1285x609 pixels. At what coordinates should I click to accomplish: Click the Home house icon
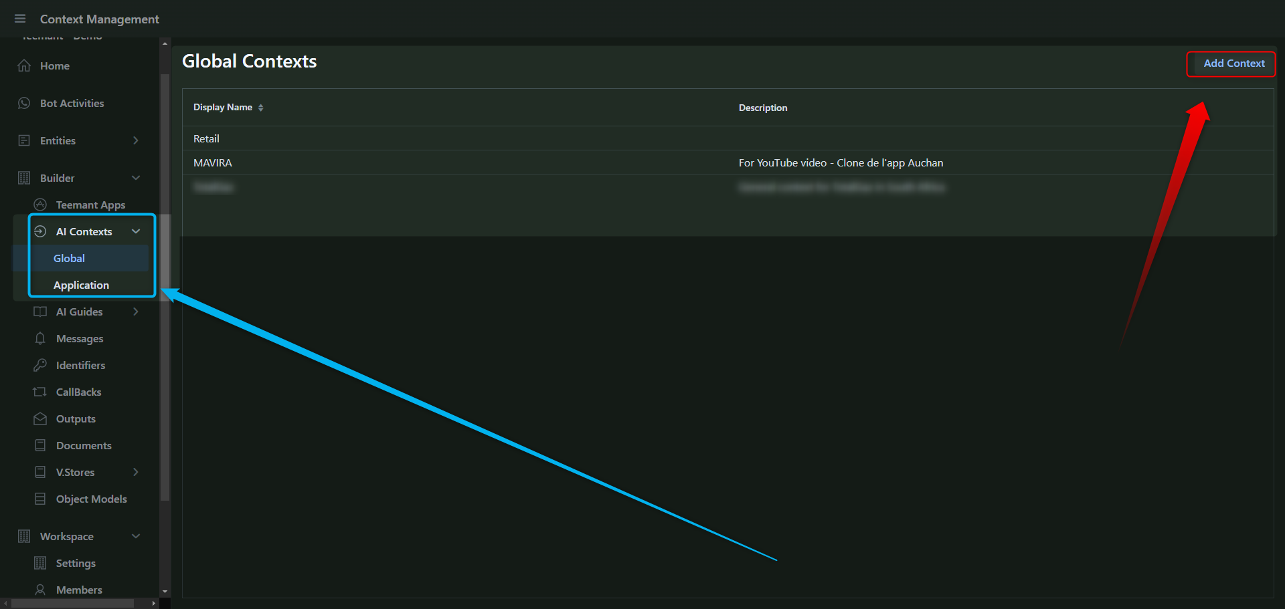click(x=24, y=66)
